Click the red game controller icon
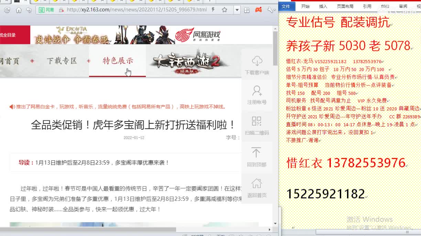The height and width of the screenshot is (236, 421). (258, 10)
